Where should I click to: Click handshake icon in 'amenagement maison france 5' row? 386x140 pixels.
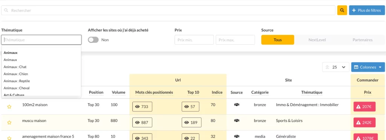coord(237,136)
